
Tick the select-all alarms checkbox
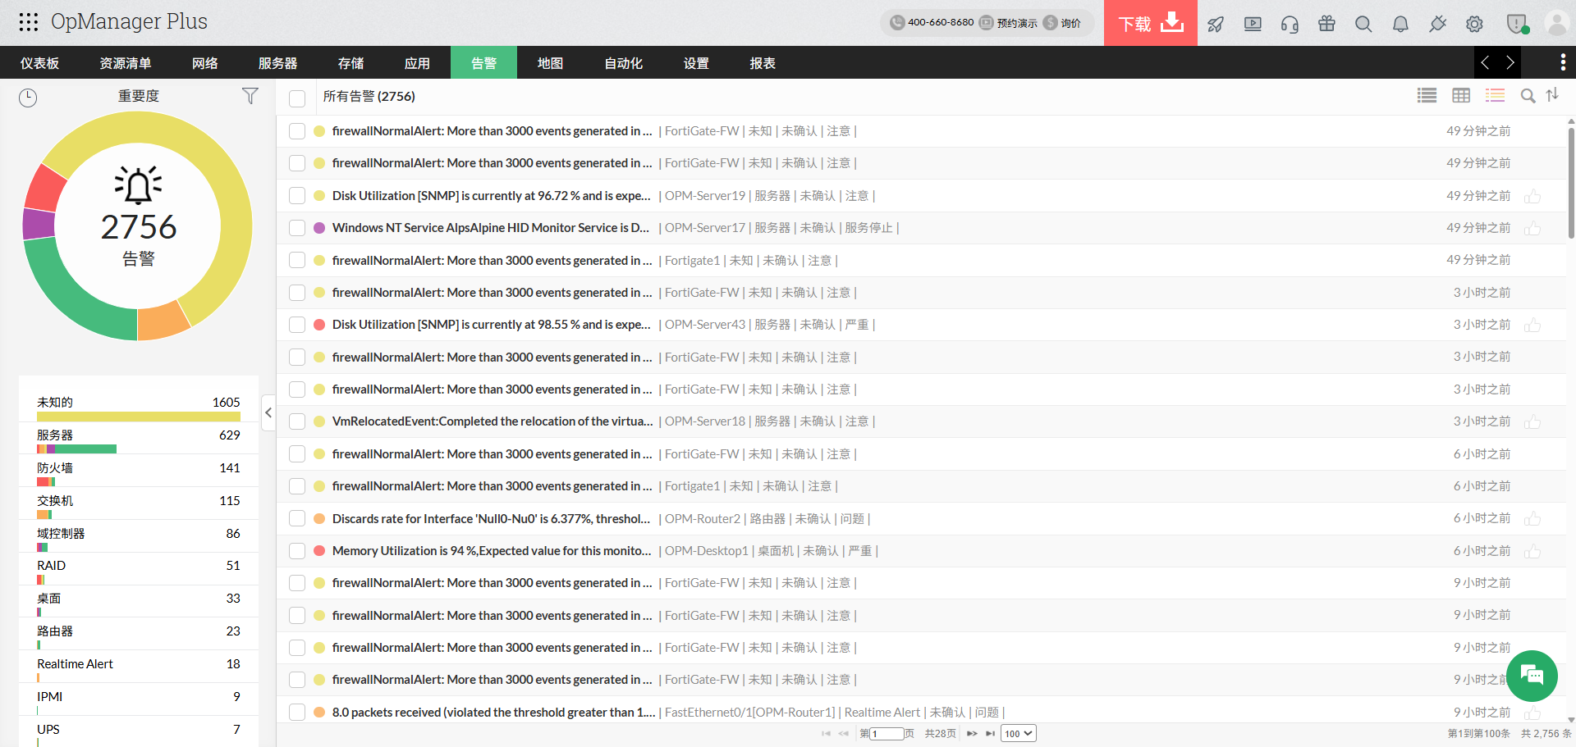pyautogui.click(x=297, y=98)
